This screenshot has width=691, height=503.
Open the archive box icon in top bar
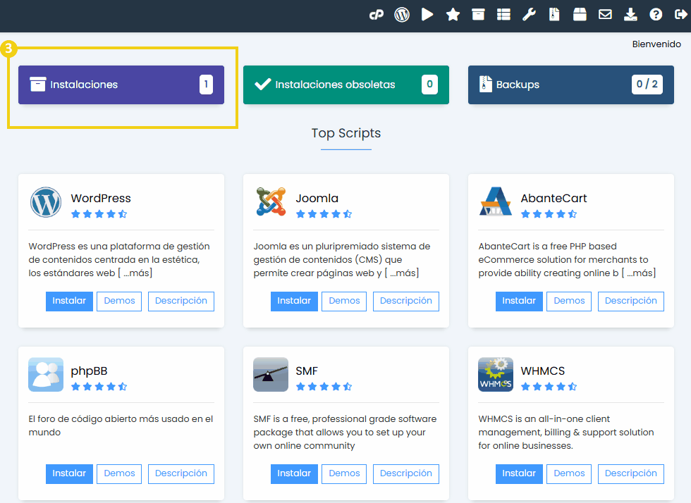coord(478,15)
